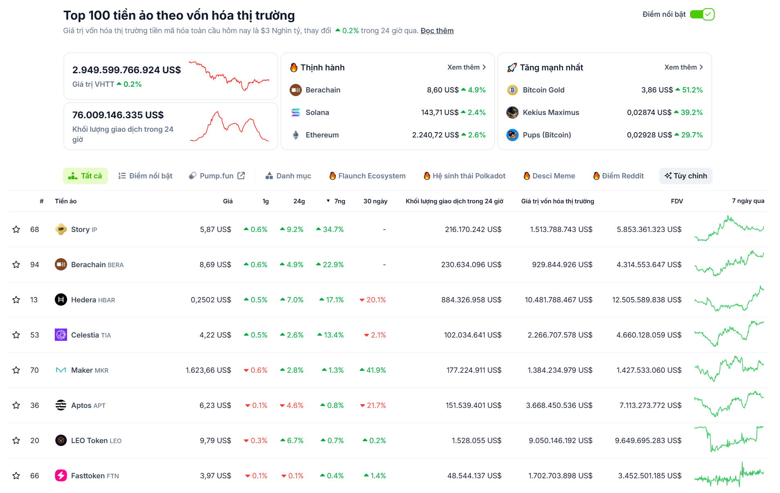Select the Desci Meme tab

pyautogui.click(x=549, y=176)
